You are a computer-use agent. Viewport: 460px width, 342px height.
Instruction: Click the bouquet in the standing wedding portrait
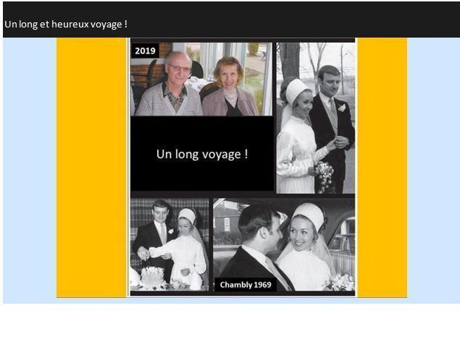324,174
